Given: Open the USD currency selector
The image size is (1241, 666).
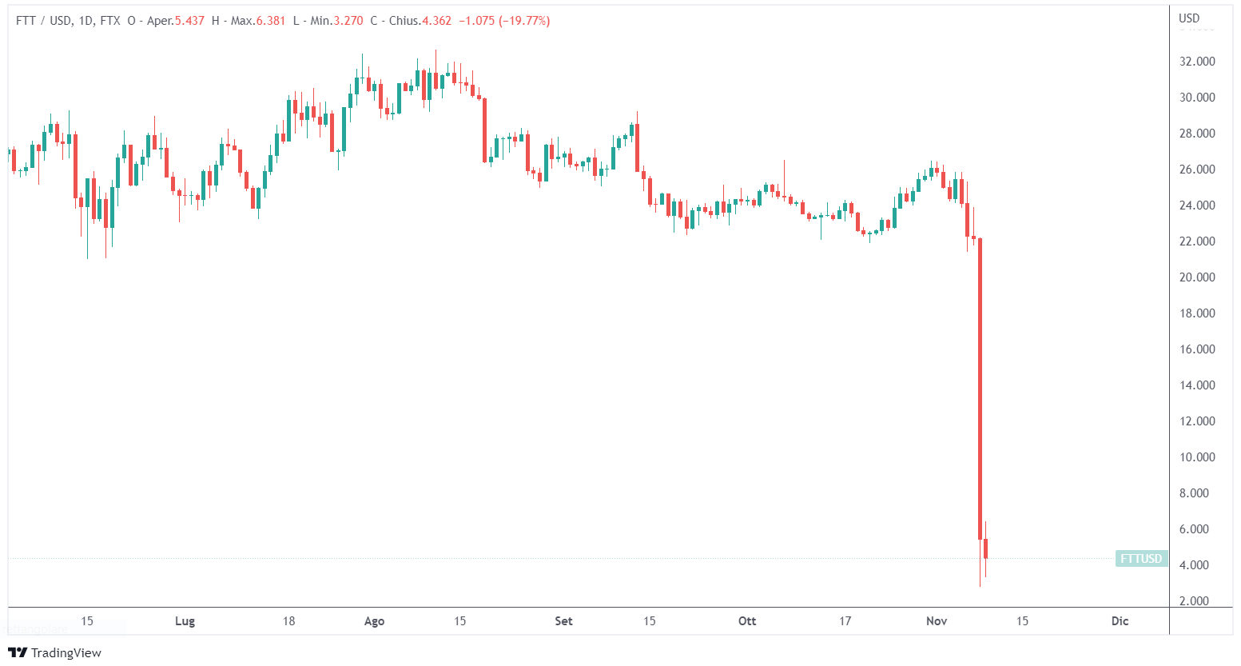Looking at the screenshot, I should coord(1189,18).
